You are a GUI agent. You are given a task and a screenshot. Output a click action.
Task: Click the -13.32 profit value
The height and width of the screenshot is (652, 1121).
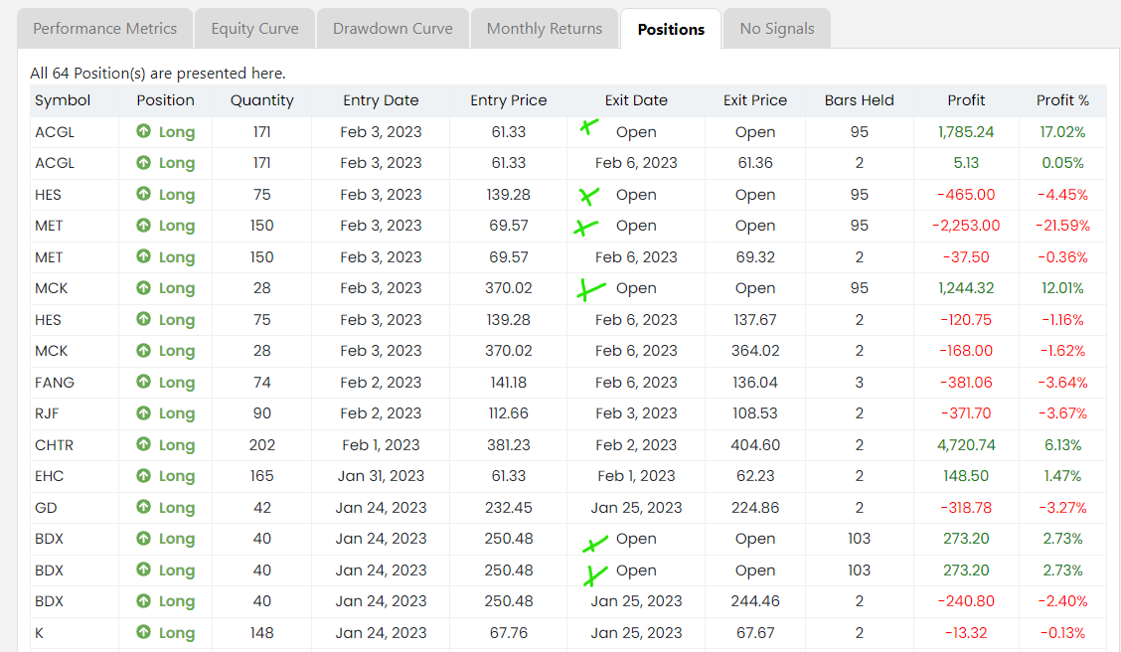[966, 633]
